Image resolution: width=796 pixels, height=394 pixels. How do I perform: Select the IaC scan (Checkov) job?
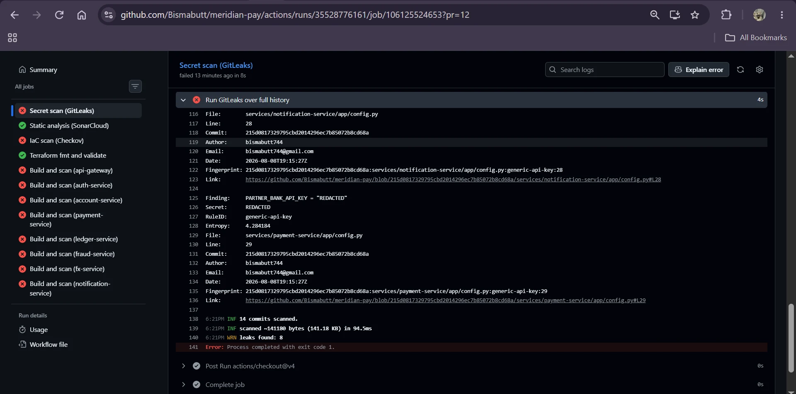pyautogui.click(x=78, y=140)
